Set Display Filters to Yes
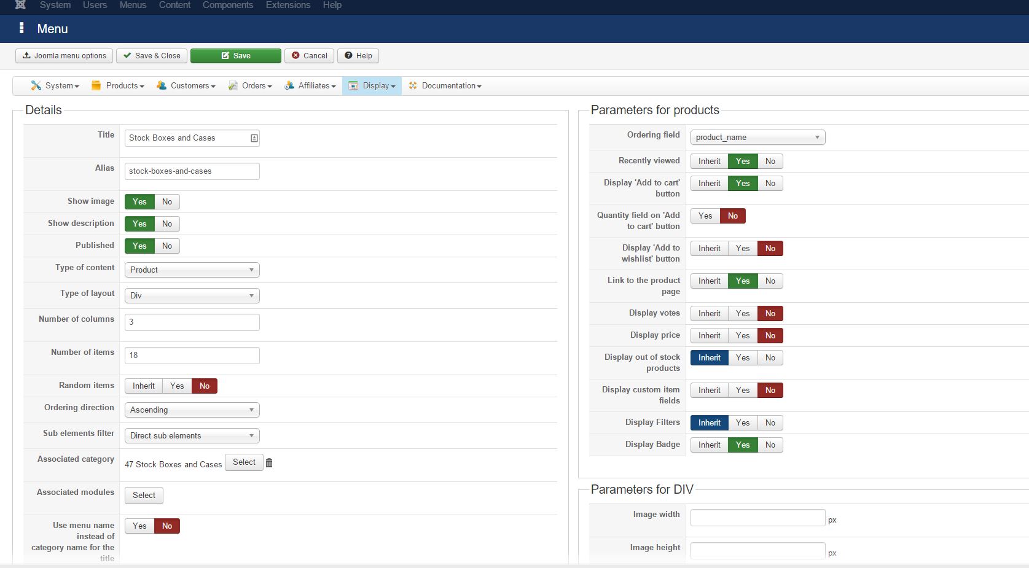 (x=743, y=422)
